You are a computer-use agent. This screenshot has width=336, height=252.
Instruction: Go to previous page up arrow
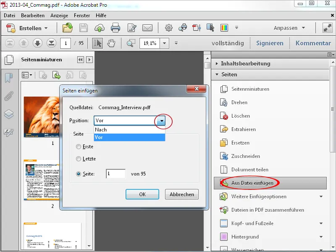pos(24,43)
